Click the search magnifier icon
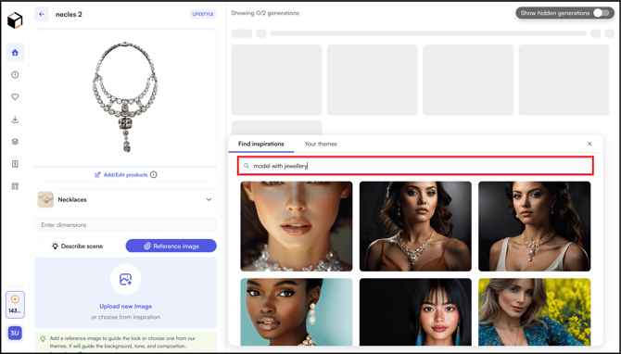 (247, 166)
